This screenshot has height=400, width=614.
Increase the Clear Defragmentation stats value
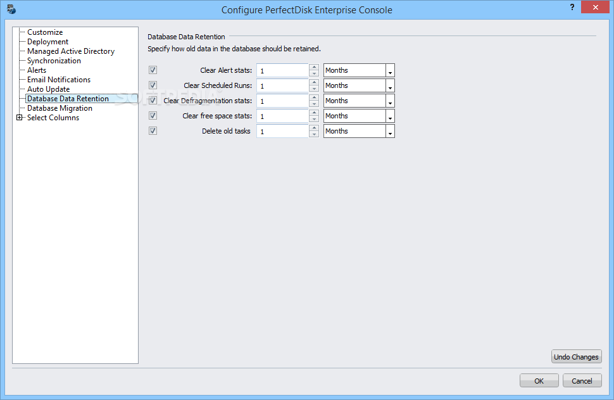(x=314, y=97)
